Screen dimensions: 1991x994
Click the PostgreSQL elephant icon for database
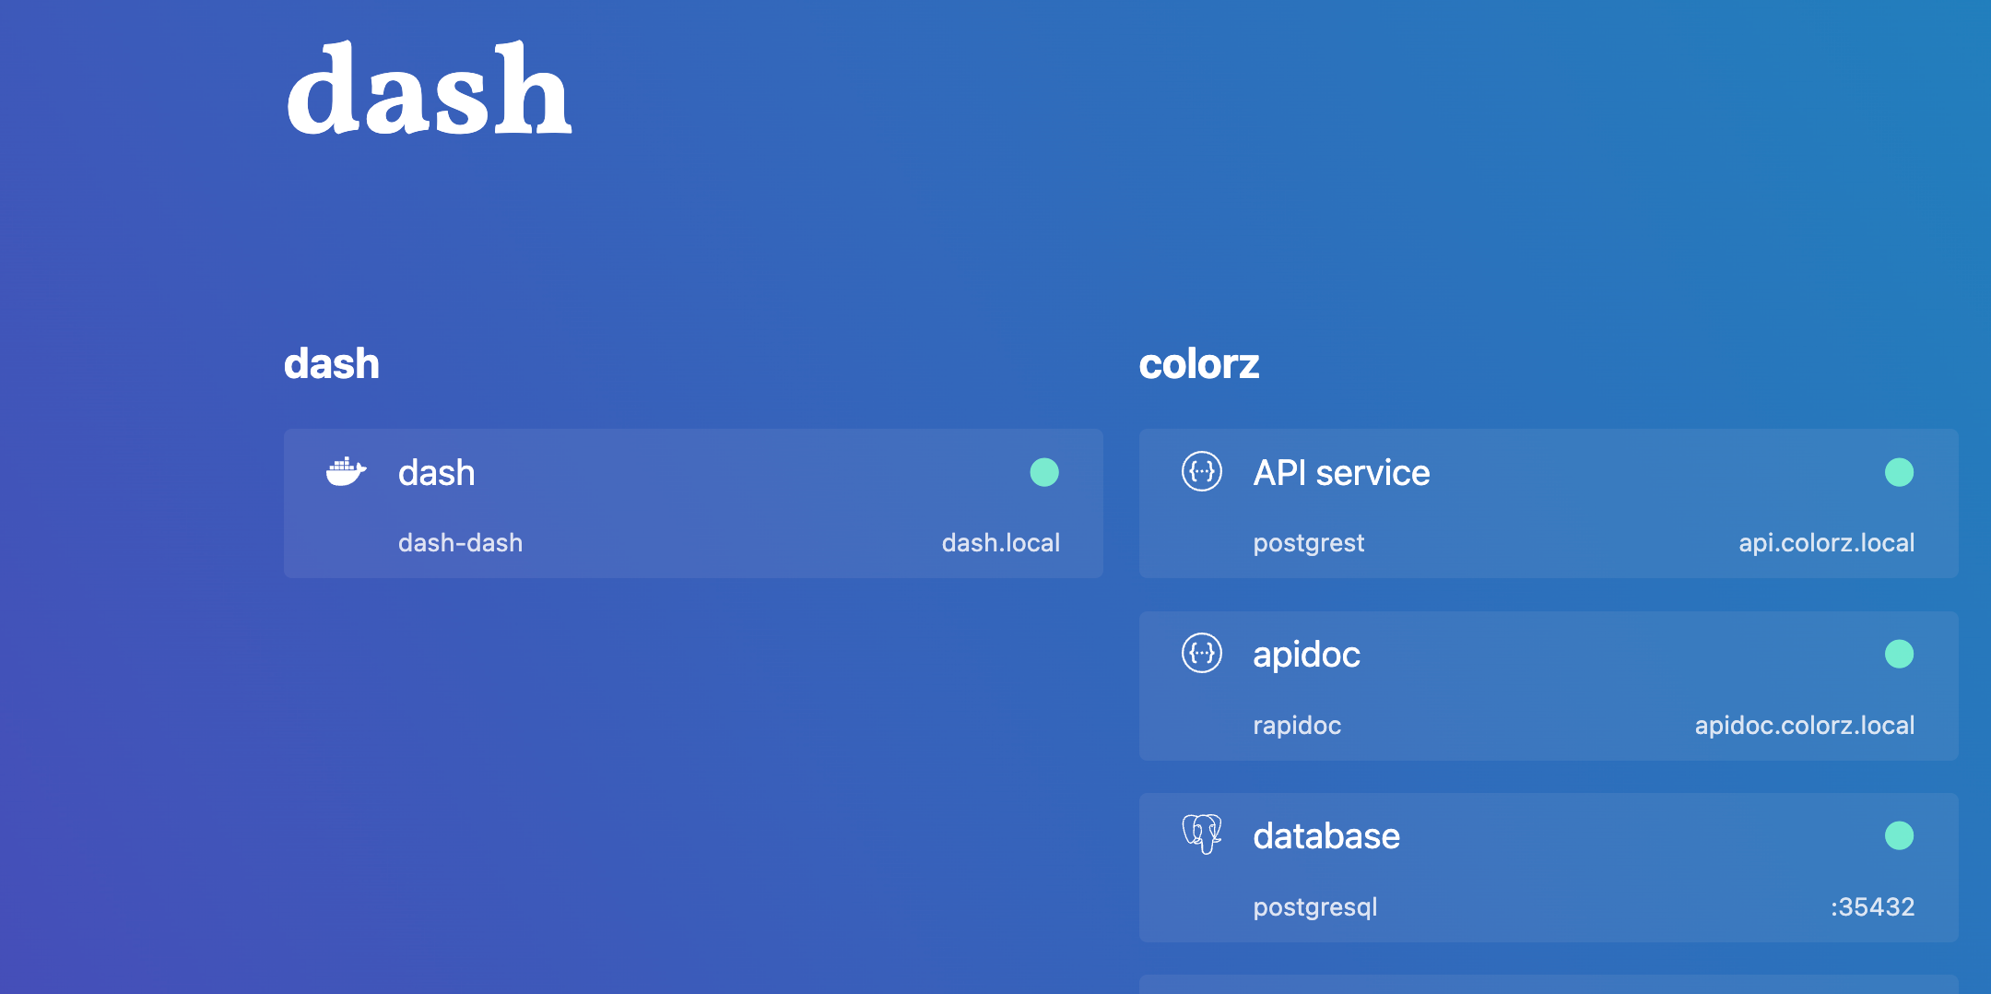pyautogui.click(x=1201, y=835)
